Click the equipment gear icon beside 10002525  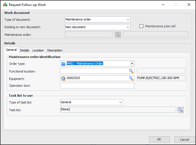pos(63,78)
